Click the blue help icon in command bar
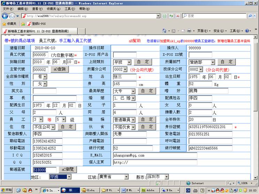This screenshot has height=194, width=259. point(247,31)
